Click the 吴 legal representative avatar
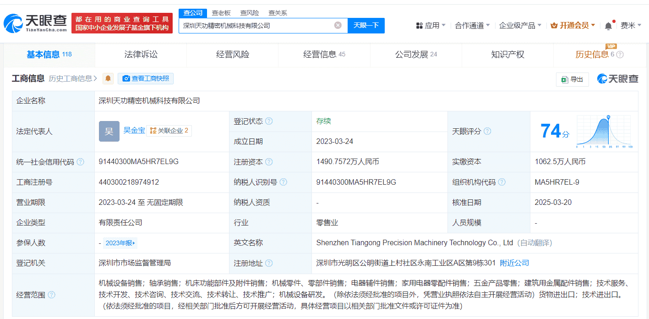 point(109,131)
